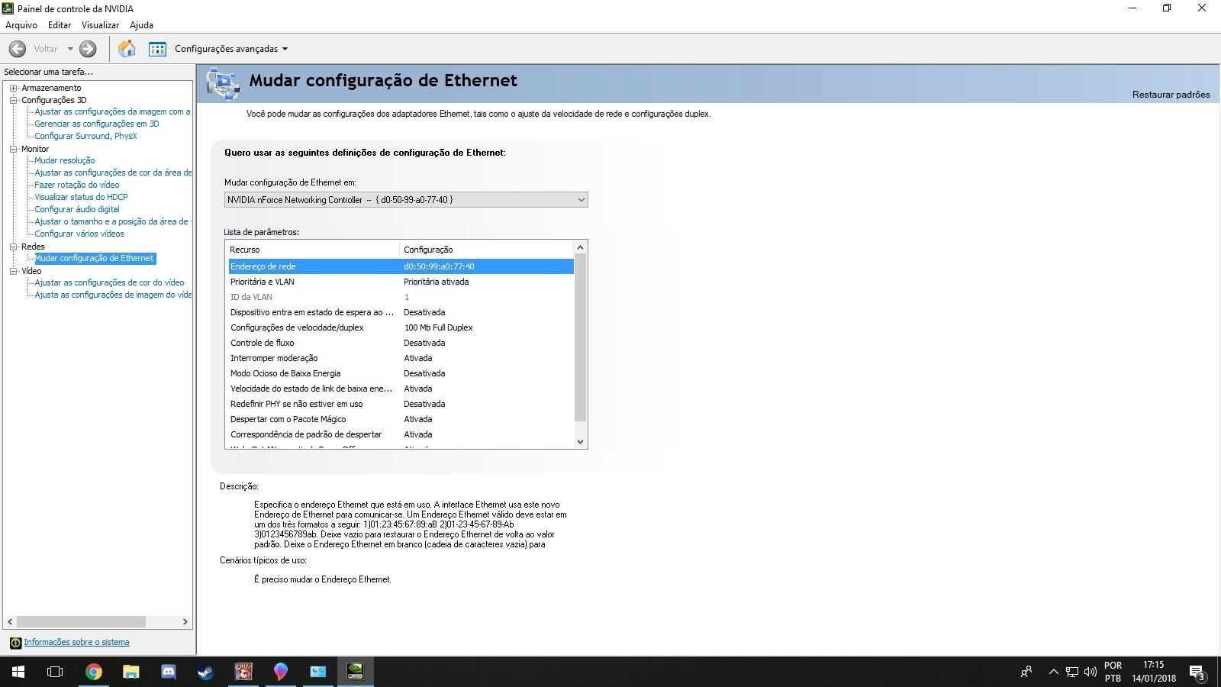Collapse the Monitor tree node

coord(13,149)
